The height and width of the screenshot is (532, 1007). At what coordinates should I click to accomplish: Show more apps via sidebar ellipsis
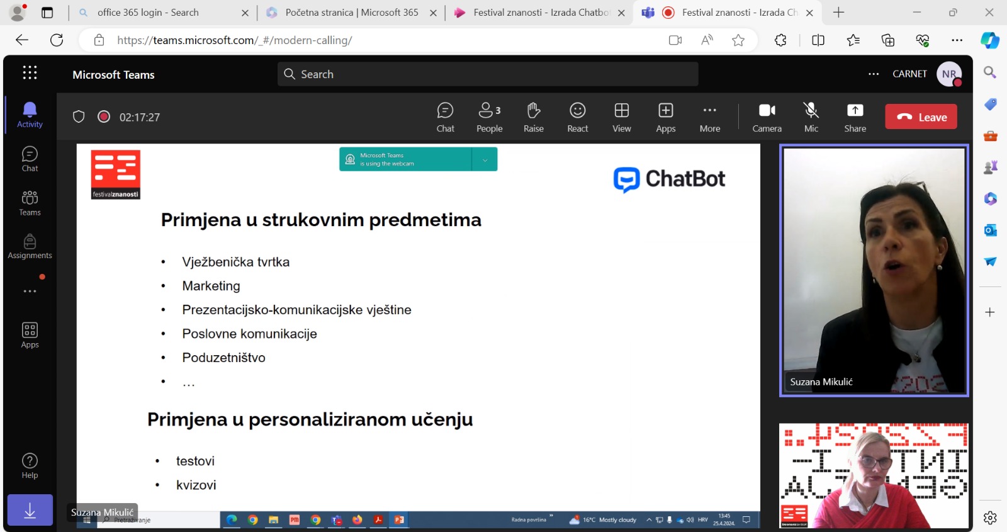30,291
